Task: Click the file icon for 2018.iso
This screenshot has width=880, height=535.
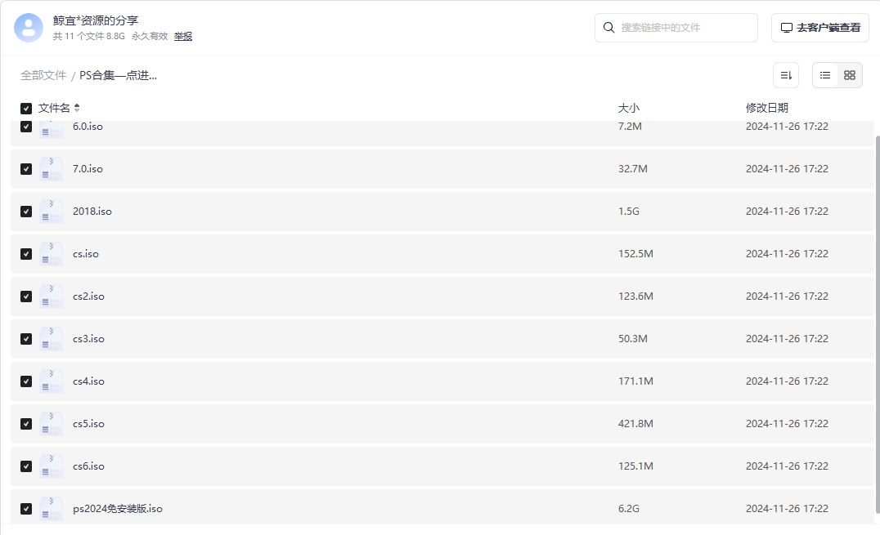Action: click(51, 212)
